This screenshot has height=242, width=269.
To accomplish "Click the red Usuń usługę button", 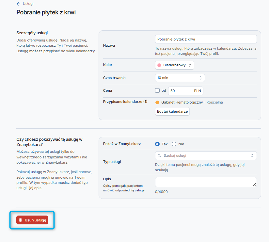I will pos(32,220).
